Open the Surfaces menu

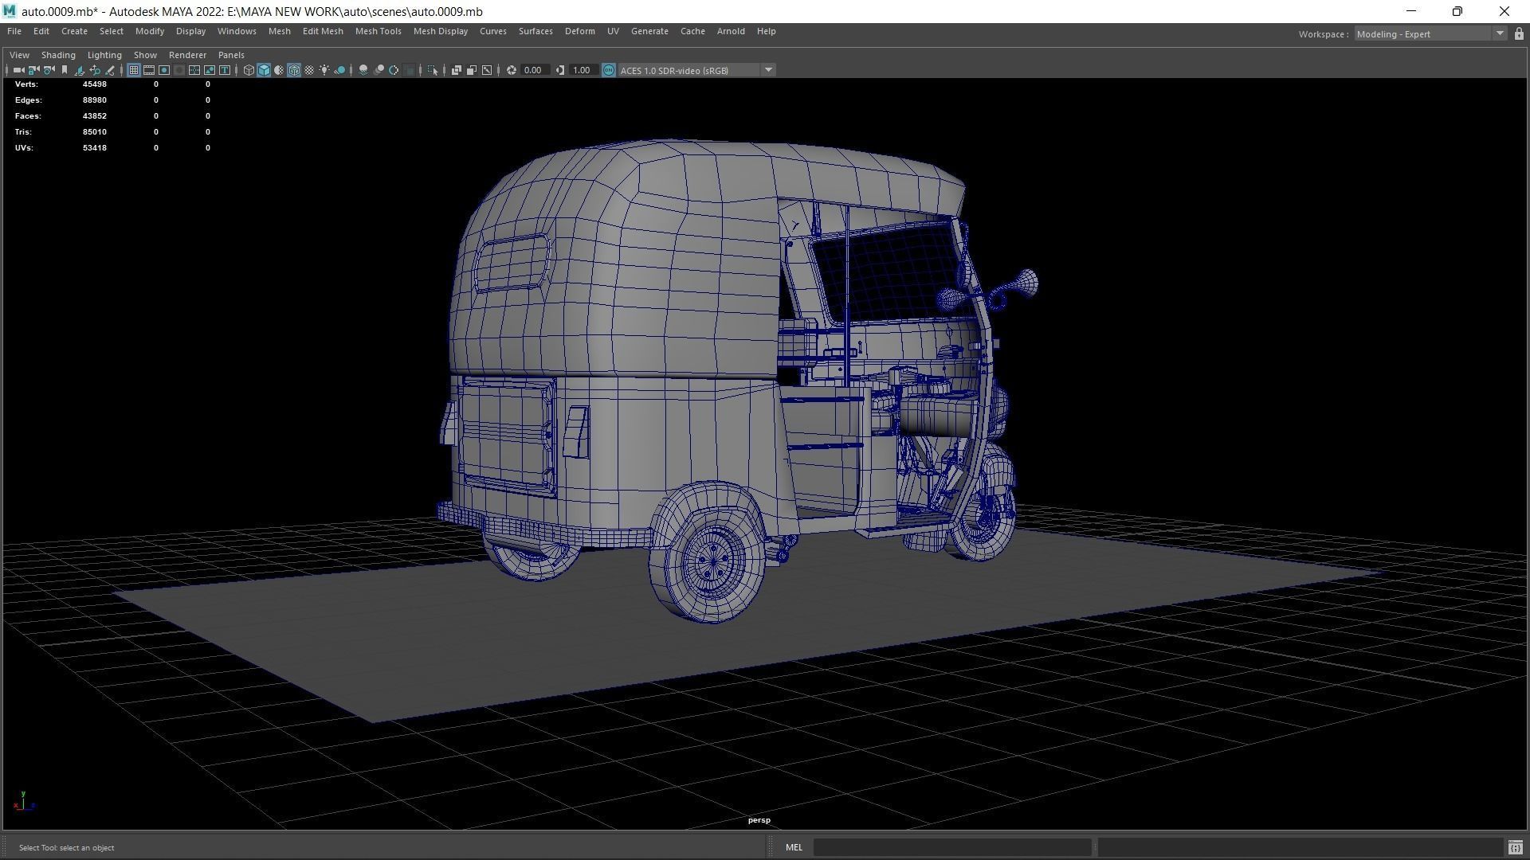(x=535, y=31)
